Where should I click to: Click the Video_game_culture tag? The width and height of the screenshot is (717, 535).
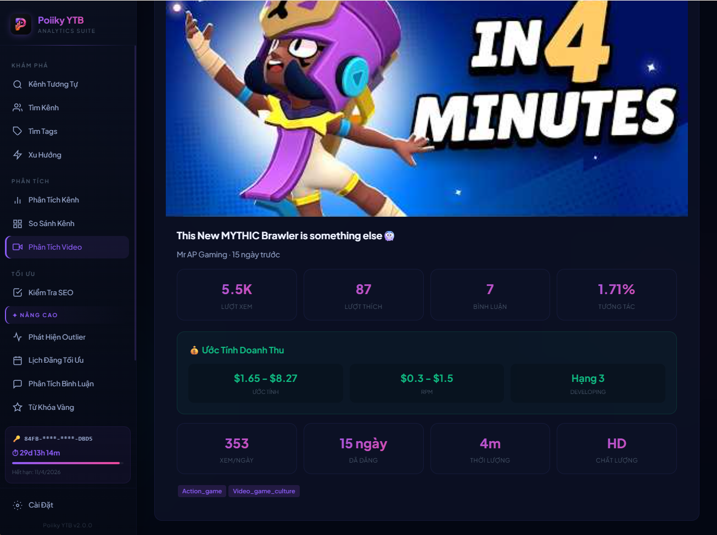264,491
